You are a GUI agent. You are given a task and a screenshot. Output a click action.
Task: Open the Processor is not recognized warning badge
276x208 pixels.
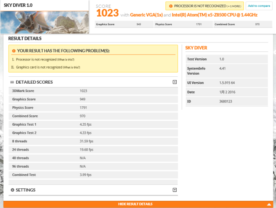pos(205,6)
